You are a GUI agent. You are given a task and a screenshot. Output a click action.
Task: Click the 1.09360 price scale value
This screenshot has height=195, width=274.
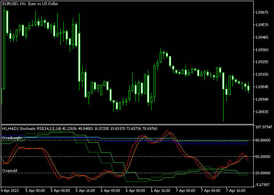[262, 50]
